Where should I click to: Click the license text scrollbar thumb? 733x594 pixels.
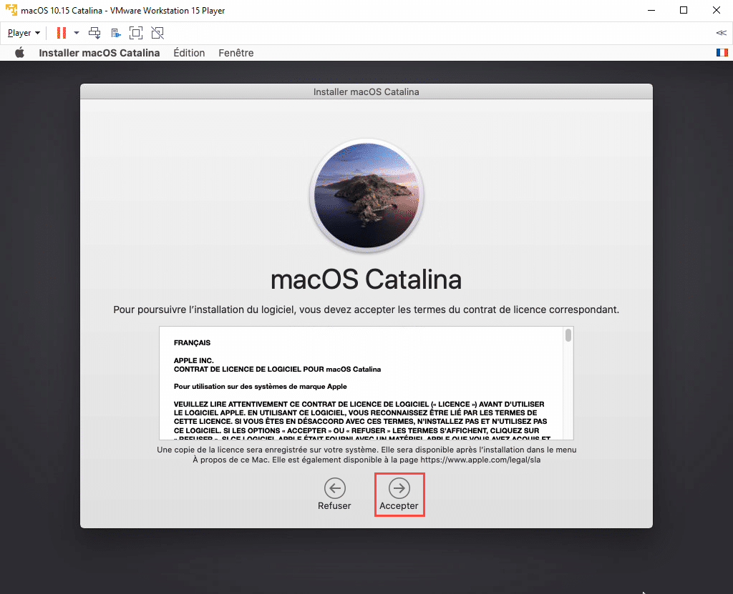568,335
